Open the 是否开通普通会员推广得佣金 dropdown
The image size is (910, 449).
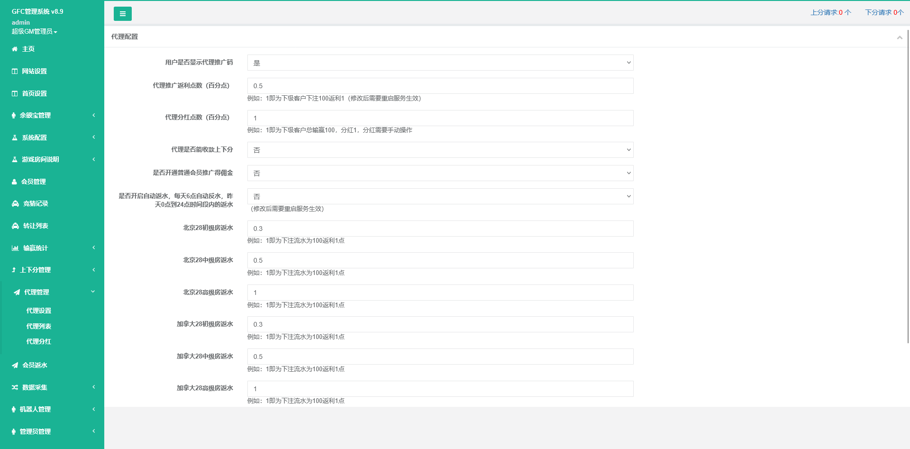click(x=440, y=173)
